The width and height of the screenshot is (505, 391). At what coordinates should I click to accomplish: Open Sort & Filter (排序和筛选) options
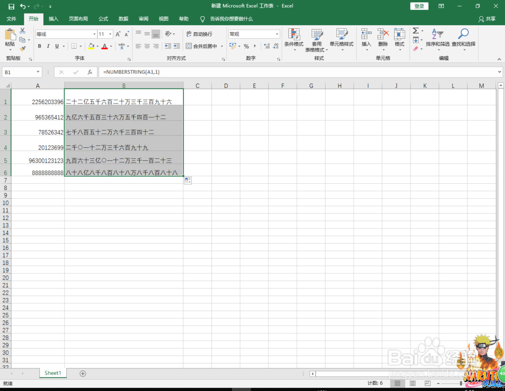(437, 40)
